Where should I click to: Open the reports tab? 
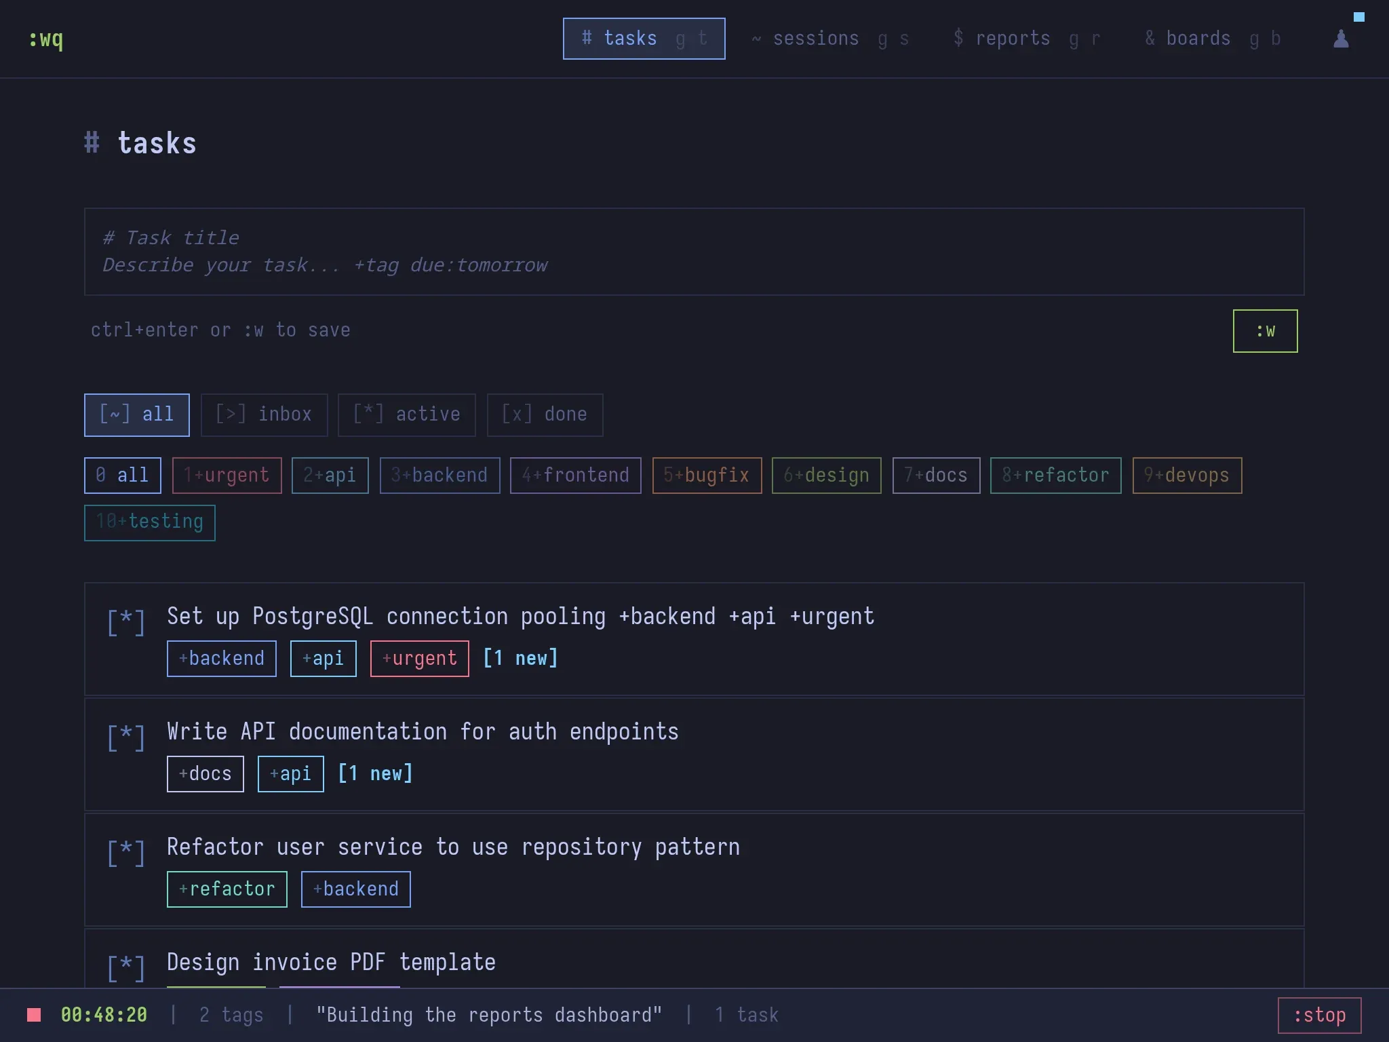pos(1026,39)
